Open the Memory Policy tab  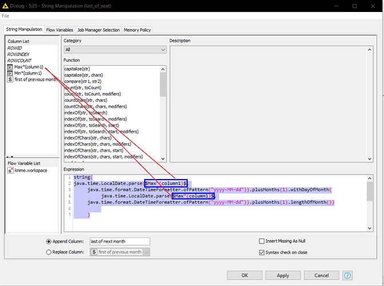point(137,30)
